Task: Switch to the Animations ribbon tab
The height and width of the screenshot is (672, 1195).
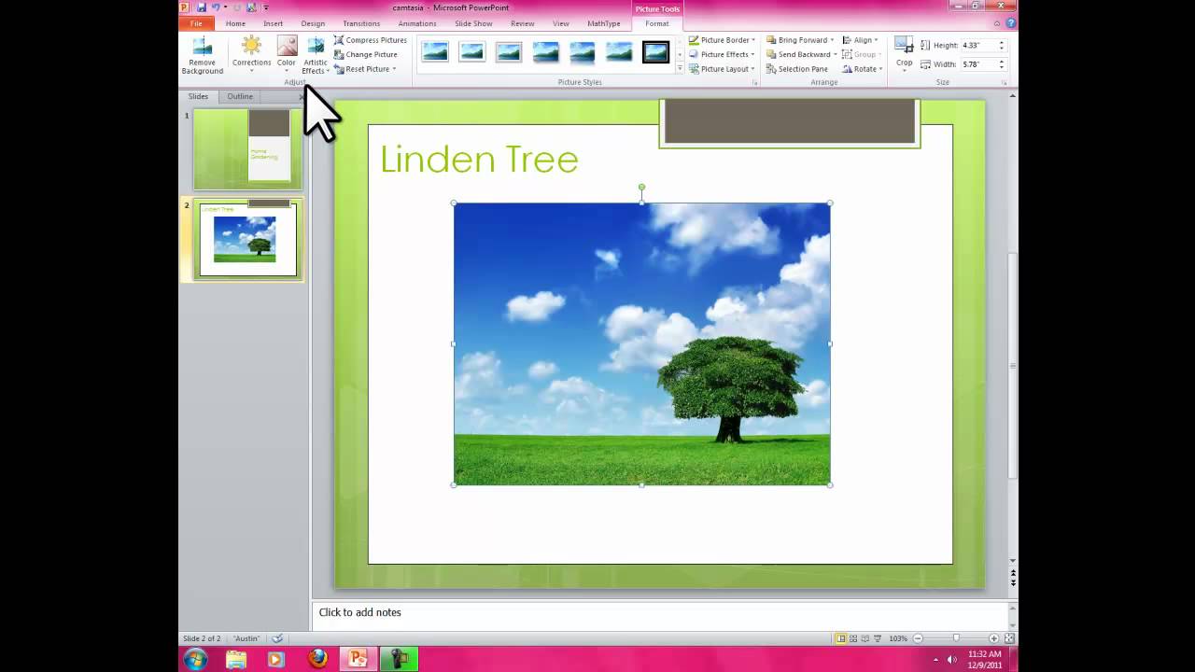Action: (x=417, y=23)
